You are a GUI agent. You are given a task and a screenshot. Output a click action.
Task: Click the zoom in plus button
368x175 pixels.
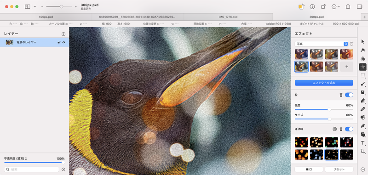pyautogui.click(x=76, y=6)
